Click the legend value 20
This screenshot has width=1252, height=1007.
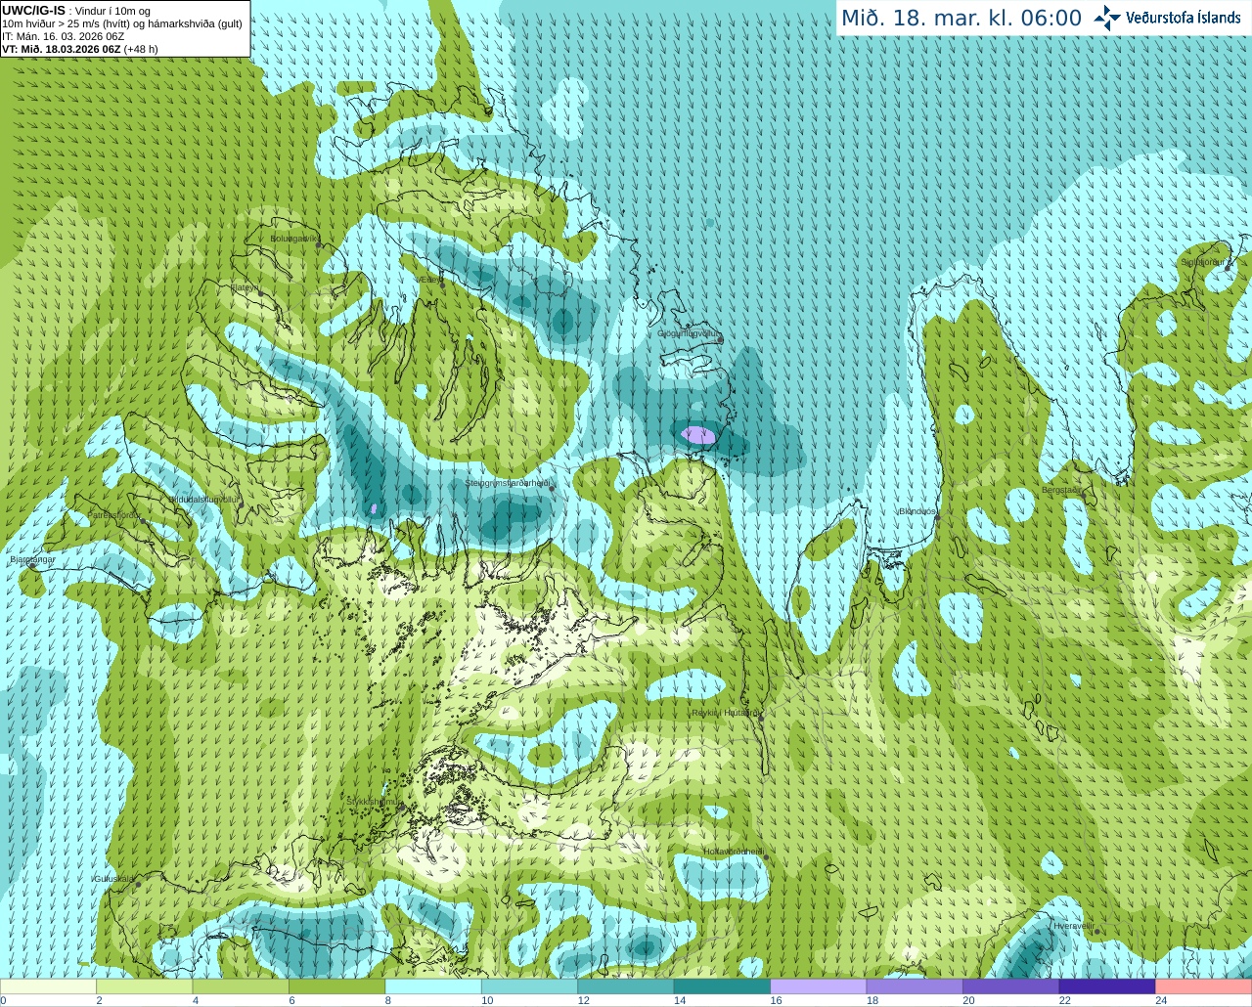tap(968, 1000)
